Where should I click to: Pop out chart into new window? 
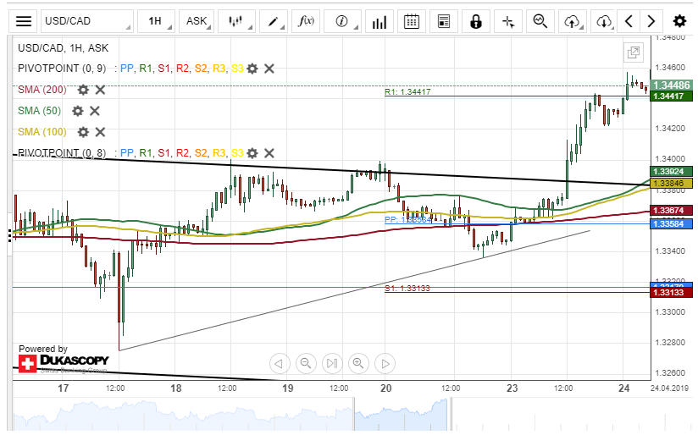point(633,52)
